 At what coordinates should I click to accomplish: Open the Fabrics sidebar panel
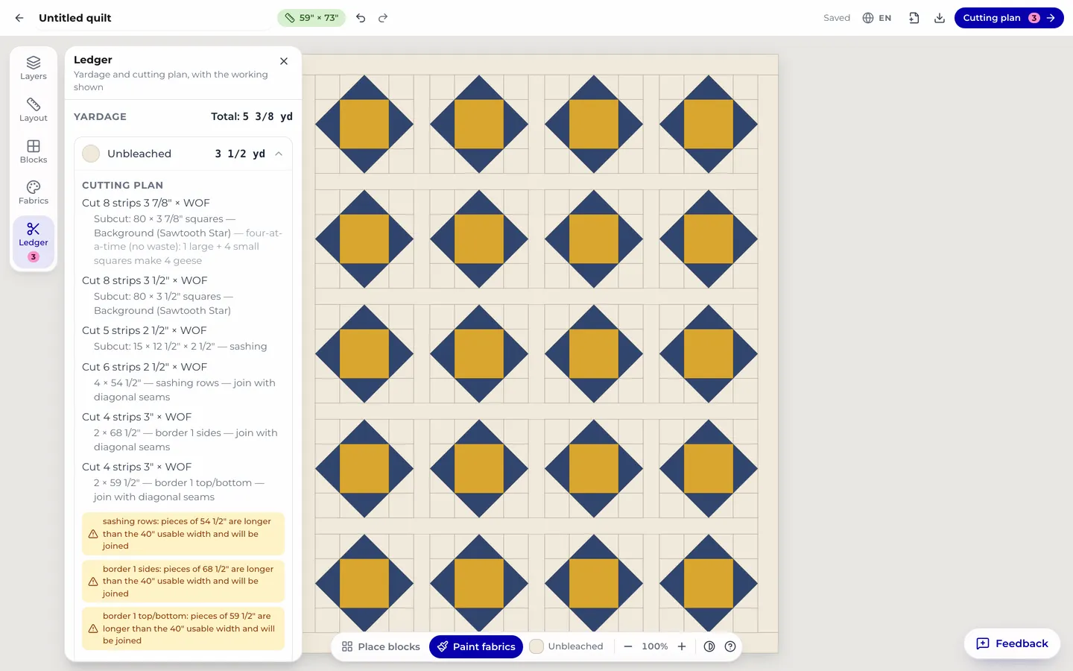[x=34, y=192]
